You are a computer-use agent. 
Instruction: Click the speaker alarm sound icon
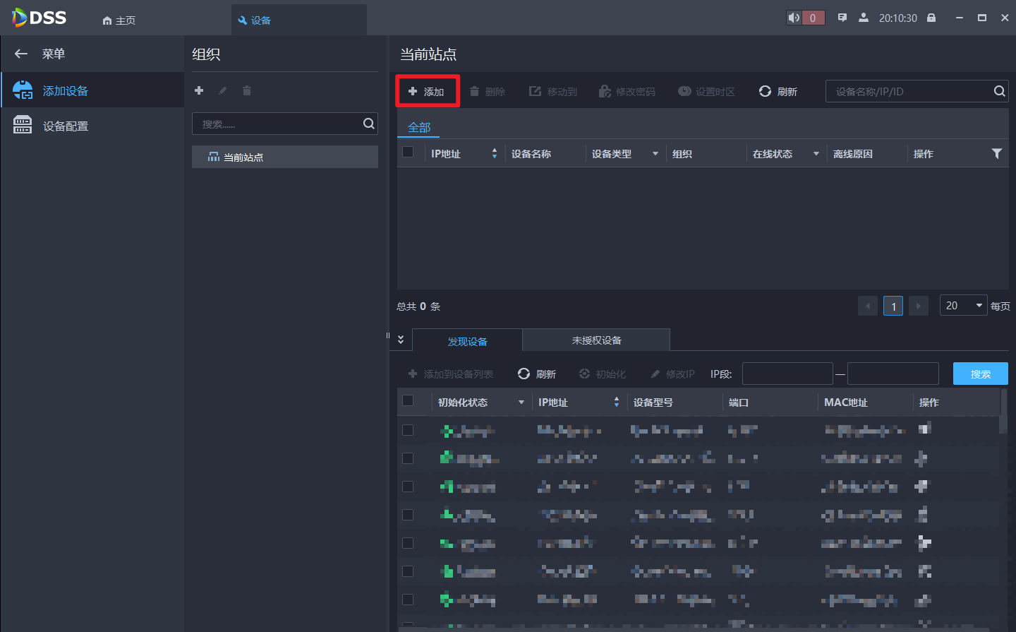(794, 18)
